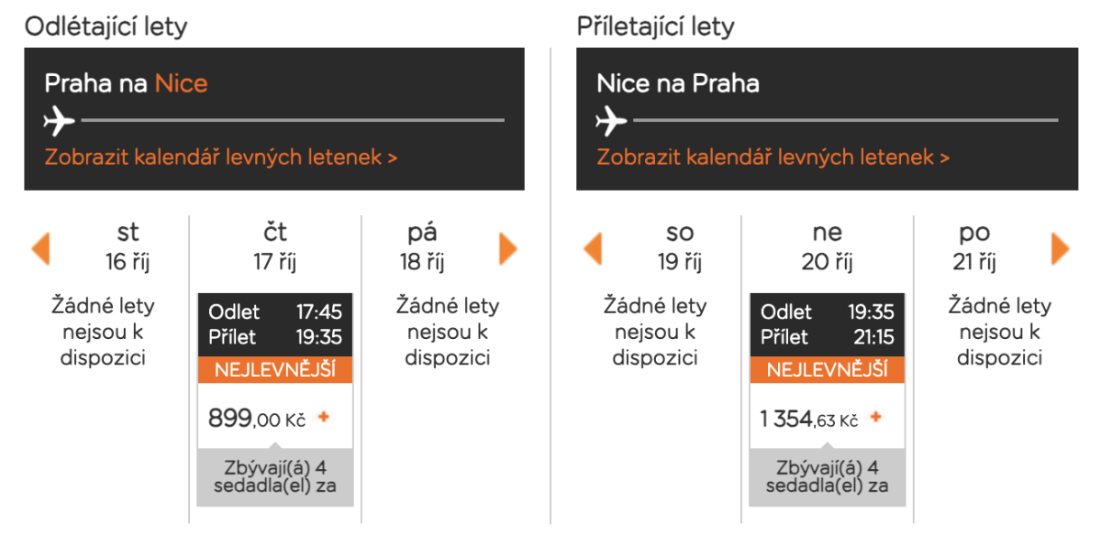Screen dimensions: 1101x546
Task: Select the 1 354,63 Kč return fare
Action: (x=809, y=420)
